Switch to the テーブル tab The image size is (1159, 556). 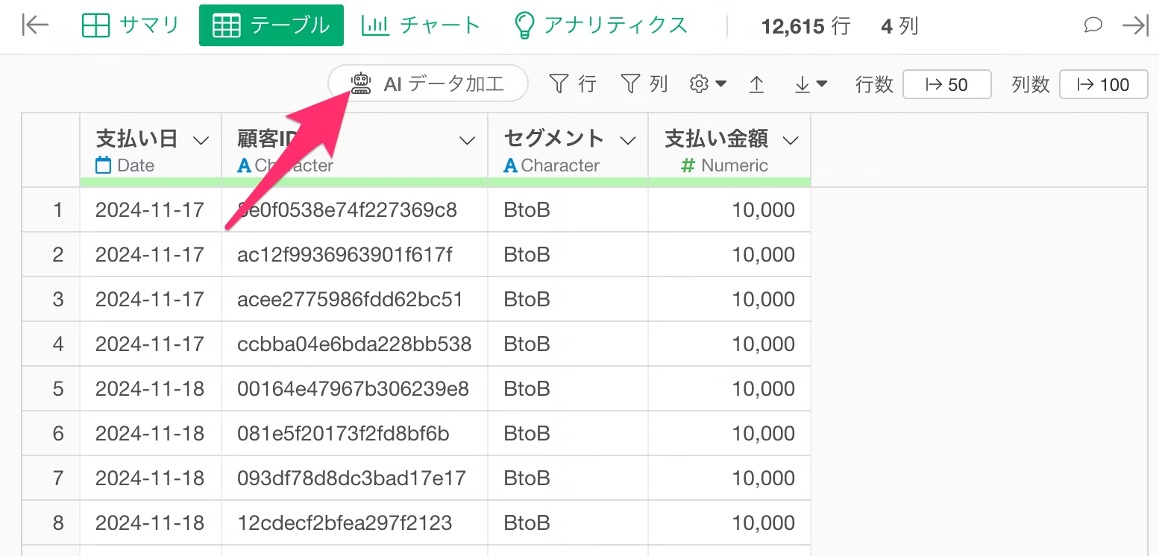271,25
